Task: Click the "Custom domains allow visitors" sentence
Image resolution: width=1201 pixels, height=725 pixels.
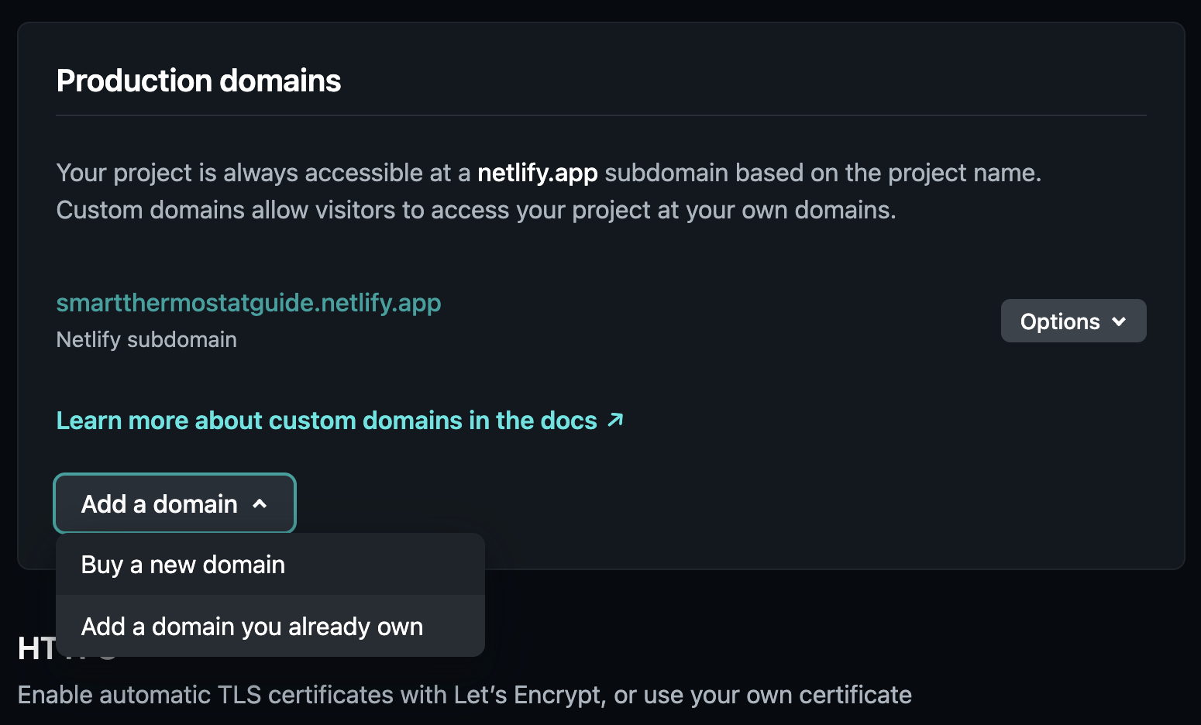Action: tap(476, 210)
